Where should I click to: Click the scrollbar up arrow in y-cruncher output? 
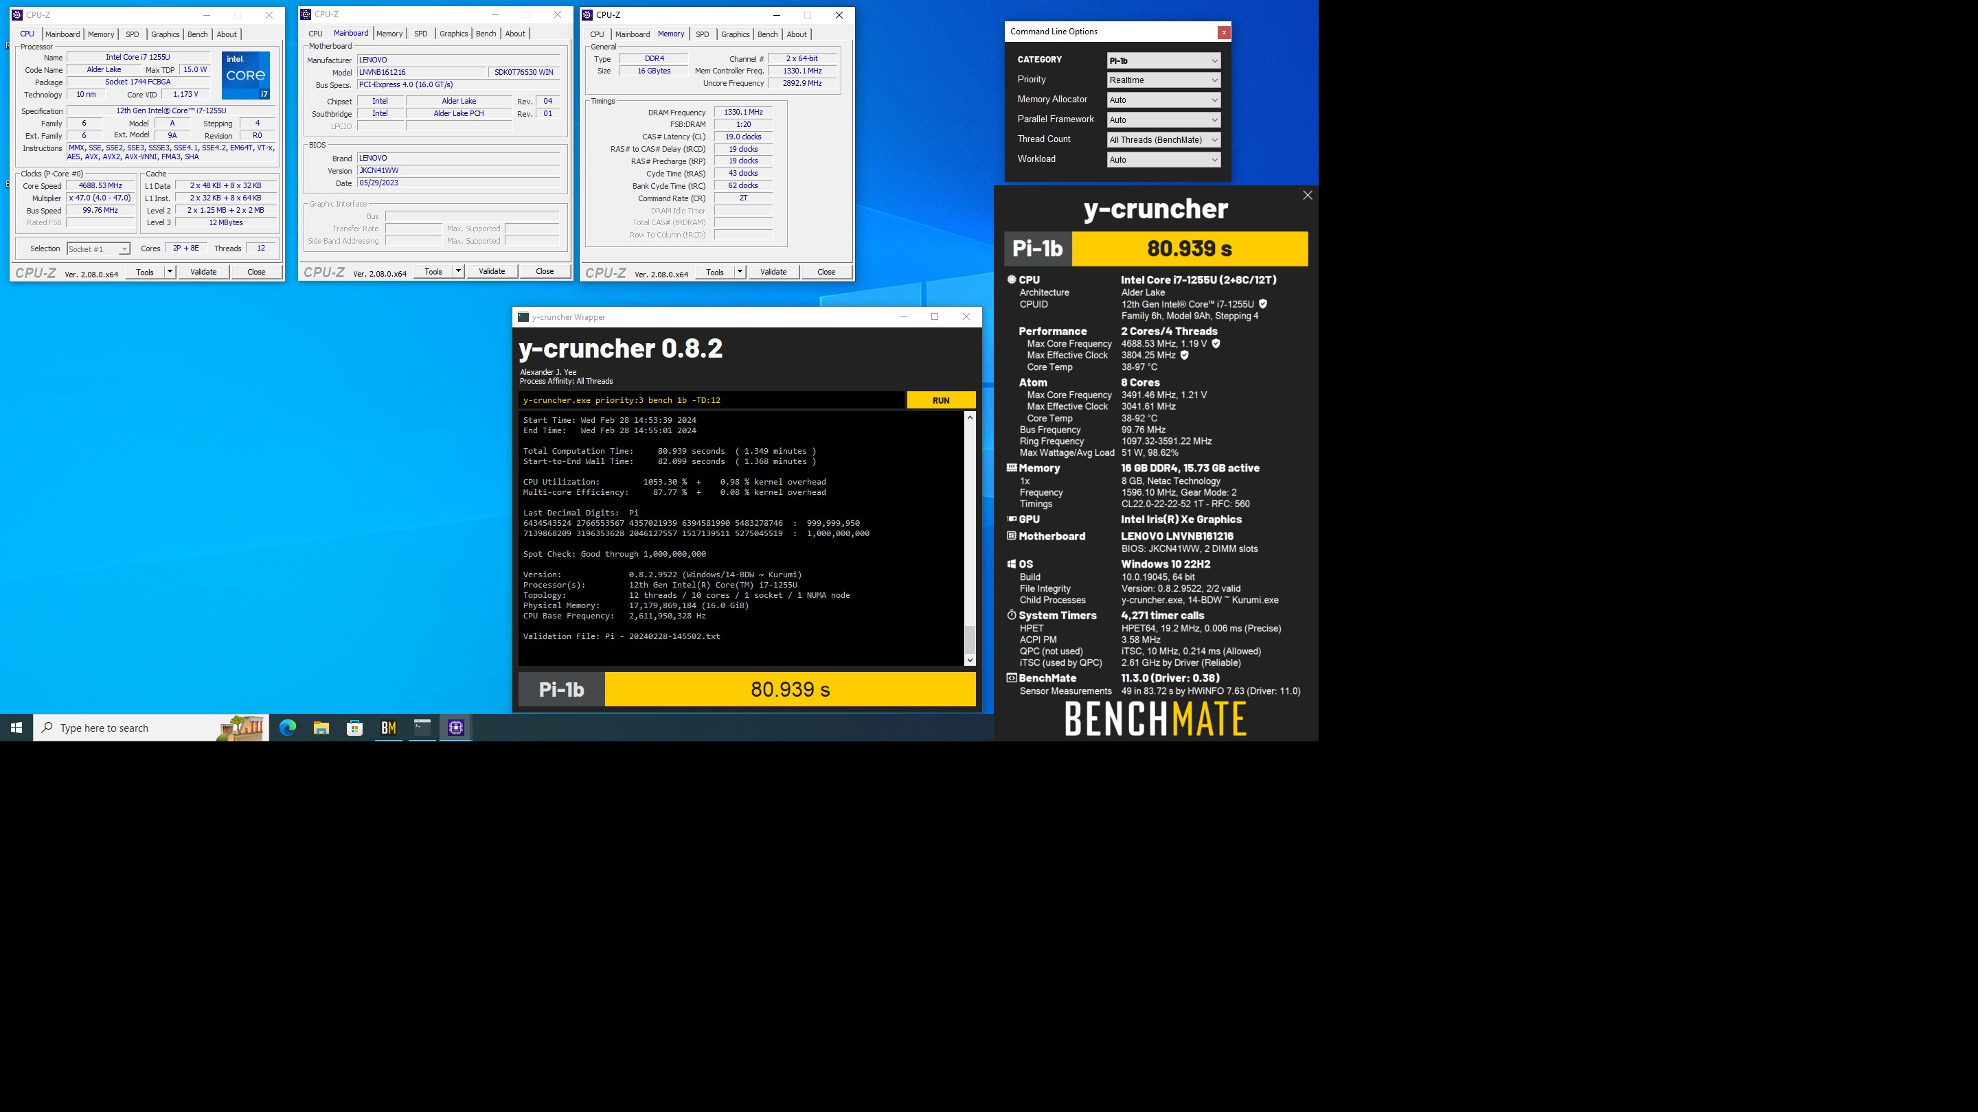pyautogui.click(x=970, y=417)
